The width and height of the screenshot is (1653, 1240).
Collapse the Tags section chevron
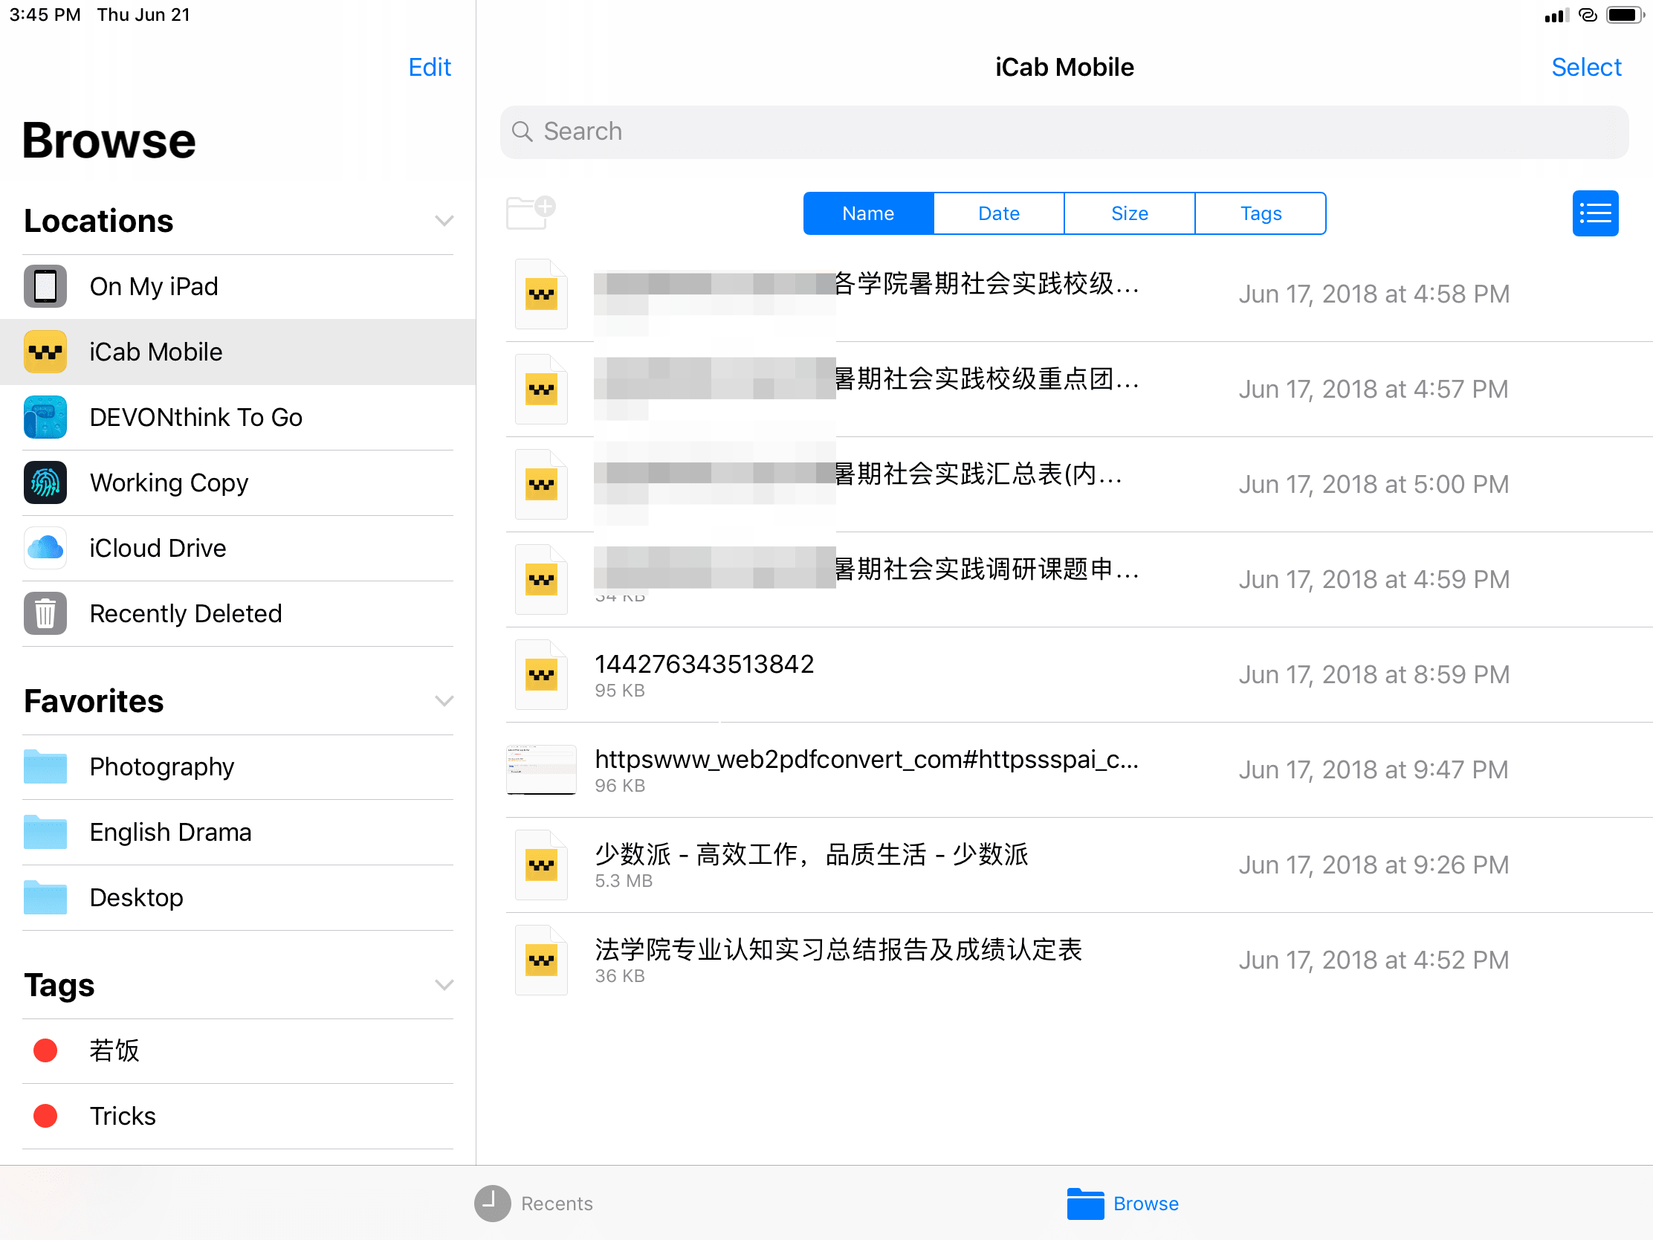click(x=444, y=985)
